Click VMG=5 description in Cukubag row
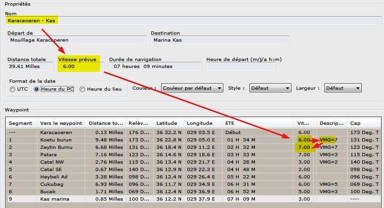This screenshot has height=208, width=384. pyautogui.click(x=328, y=184)
